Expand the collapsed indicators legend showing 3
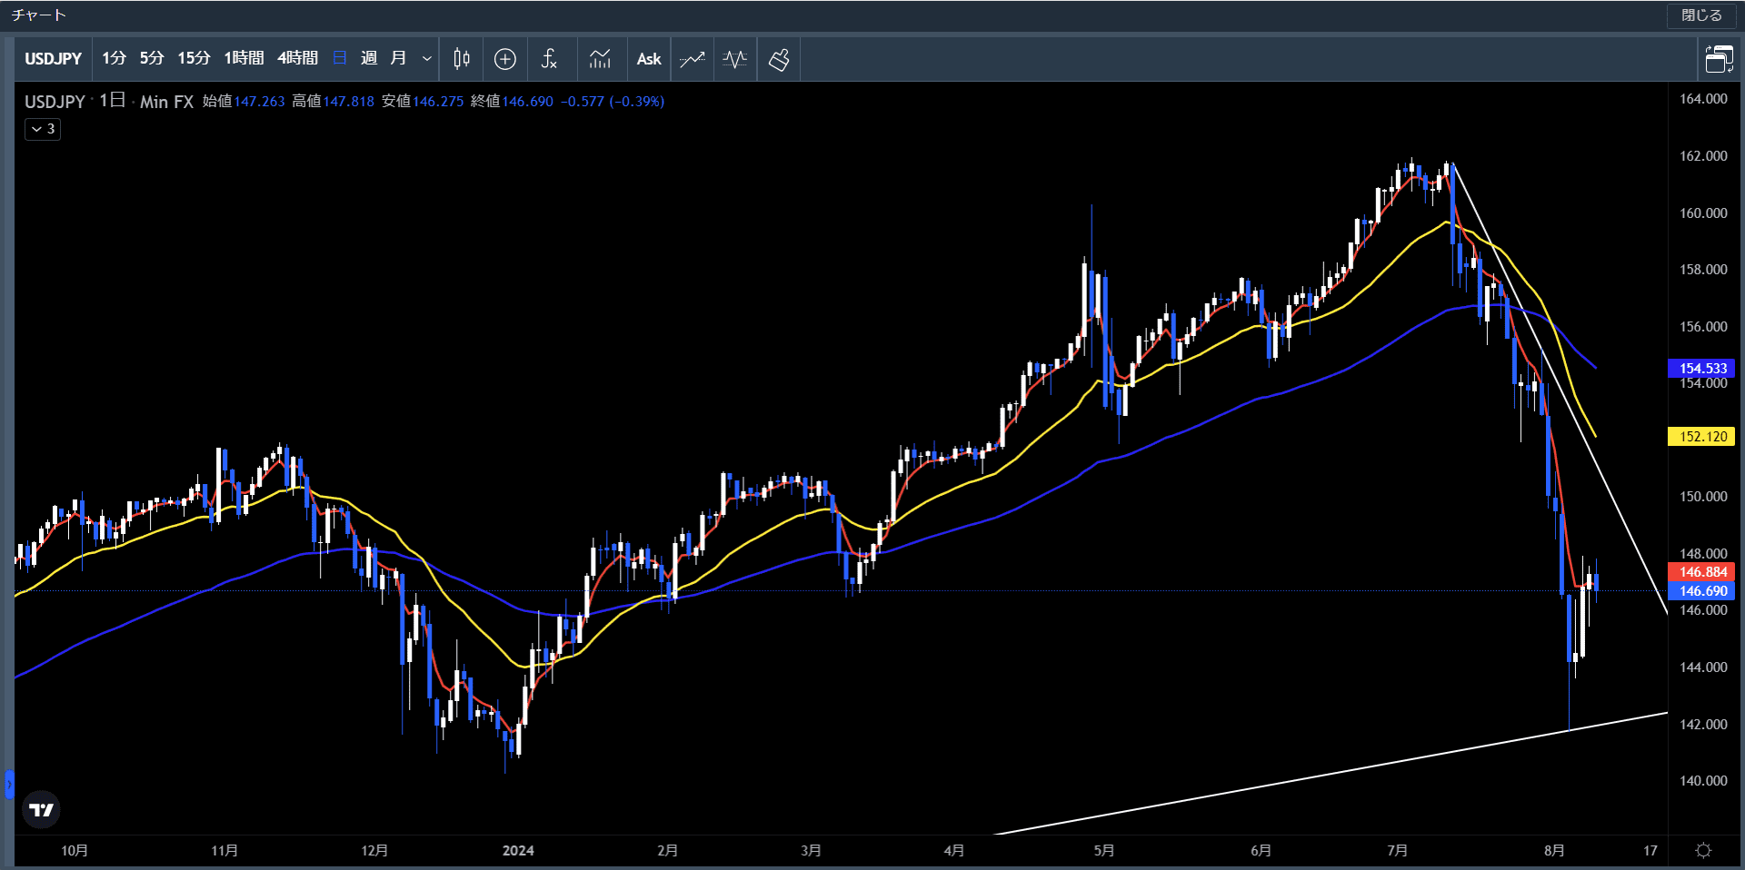The image size is (1745, 870). coord(43,129)
